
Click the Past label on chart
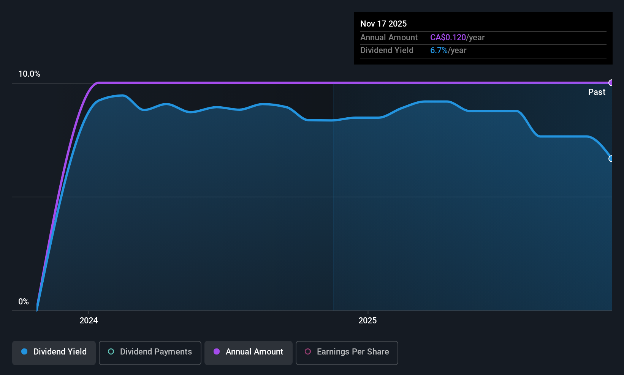coord(597,92)
